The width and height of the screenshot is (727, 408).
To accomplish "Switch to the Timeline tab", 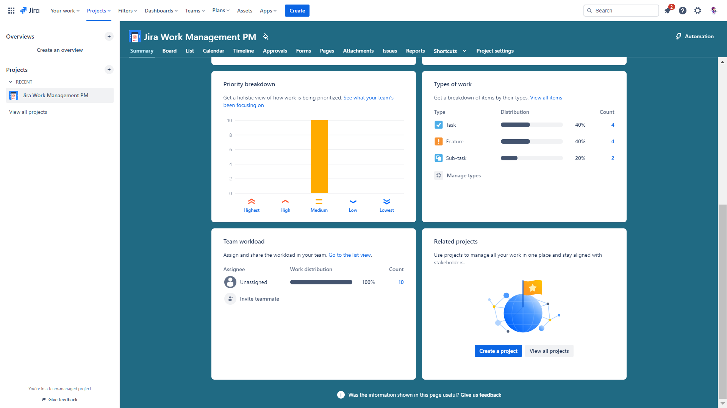I will pyautogui.click(x=244, y=51).
